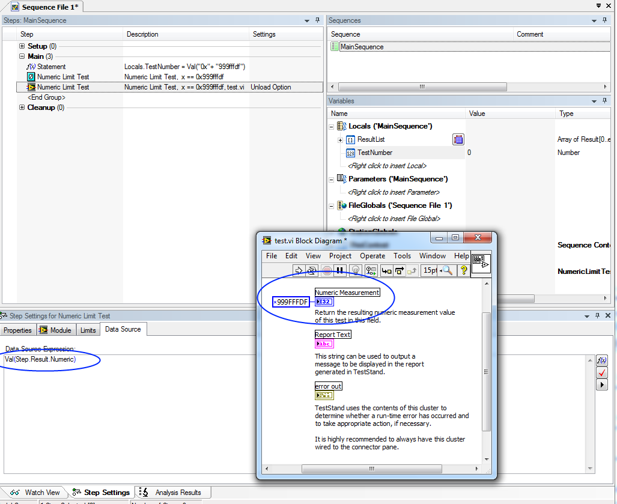Select MainSequence in the Sequences list

pos(361,47)
